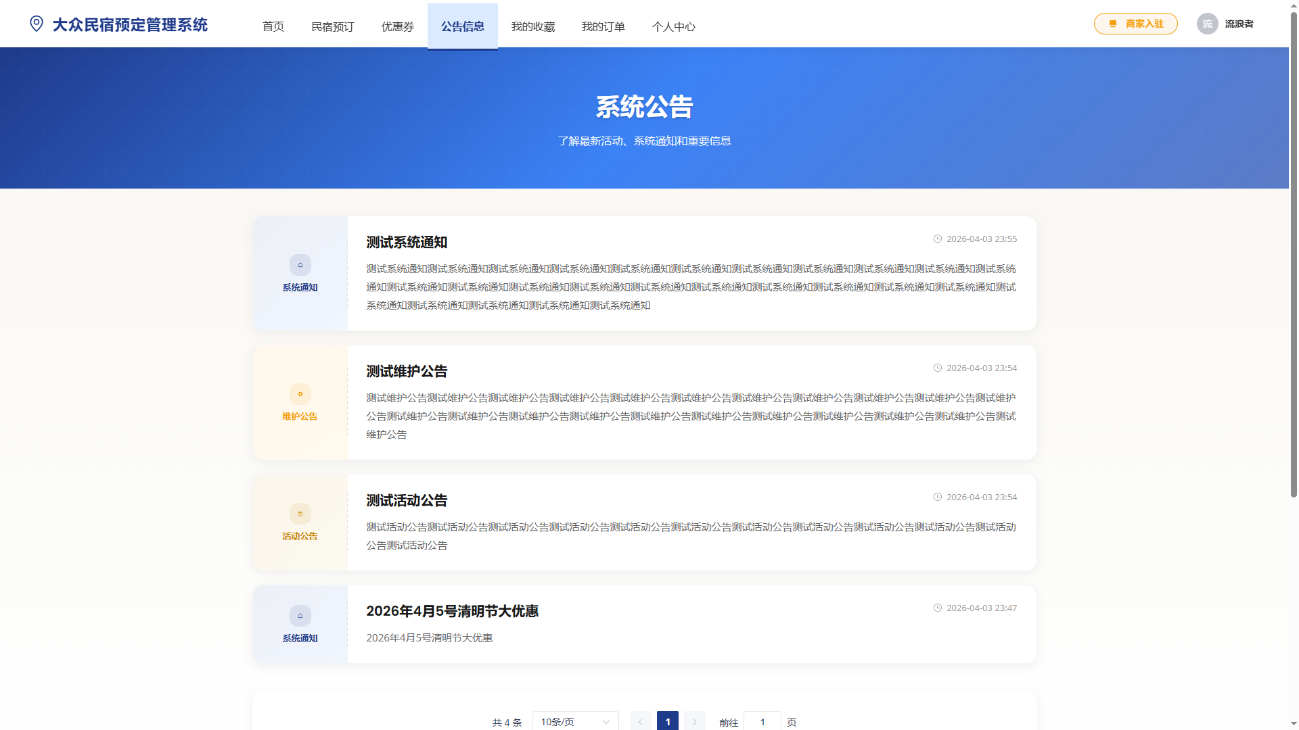This screenshot has height=730, width=1299.
Task: Open the 10条/页 page size dropdown
Action: point(576,721)
